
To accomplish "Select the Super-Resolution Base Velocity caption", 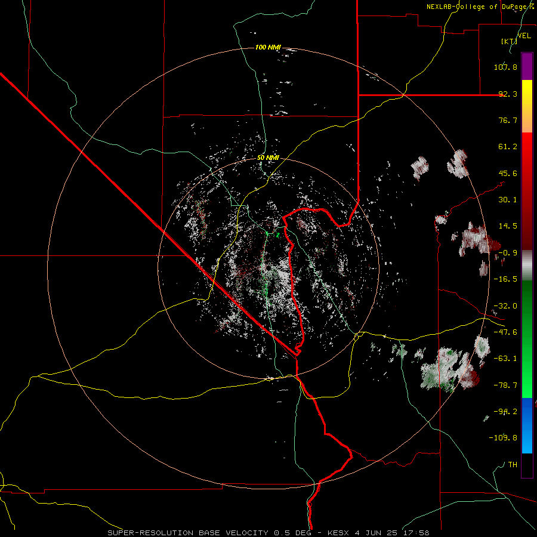I will pyautogui.click(x=268, y=533).
